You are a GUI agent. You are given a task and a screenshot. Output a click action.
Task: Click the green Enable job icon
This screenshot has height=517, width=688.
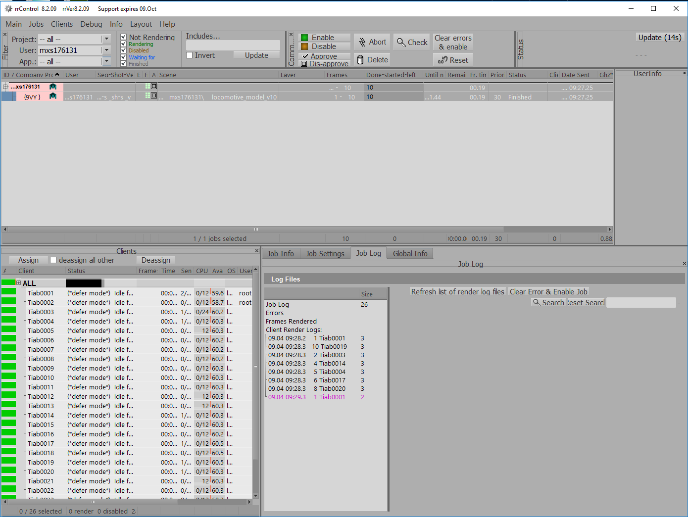click(304, 38)
